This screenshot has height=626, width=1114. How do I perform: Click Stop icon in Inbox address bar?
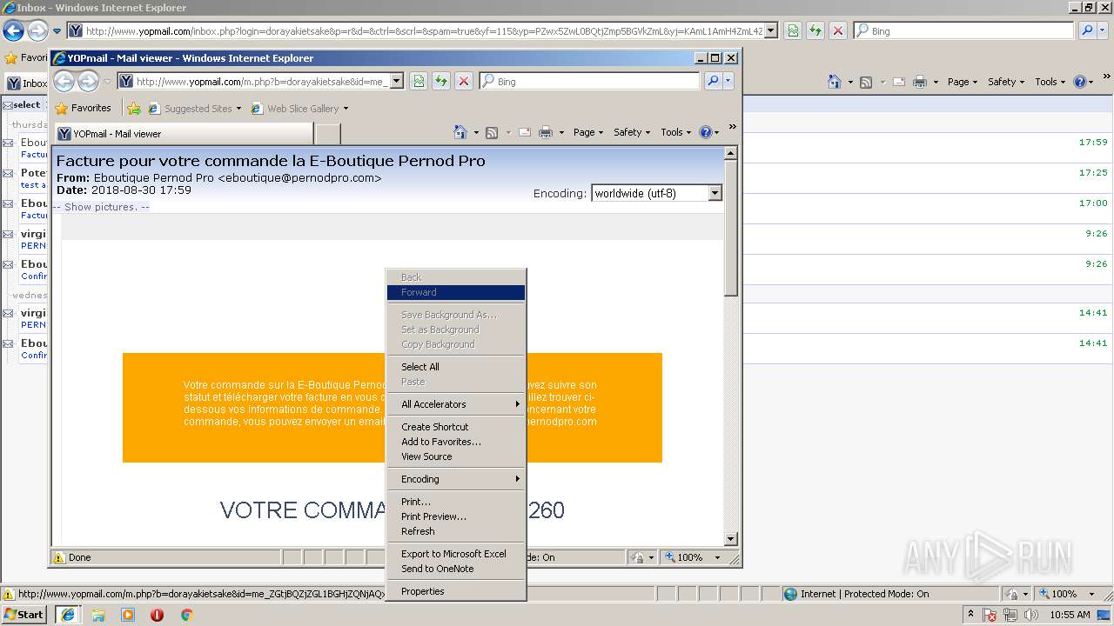(x=838, y=30)
